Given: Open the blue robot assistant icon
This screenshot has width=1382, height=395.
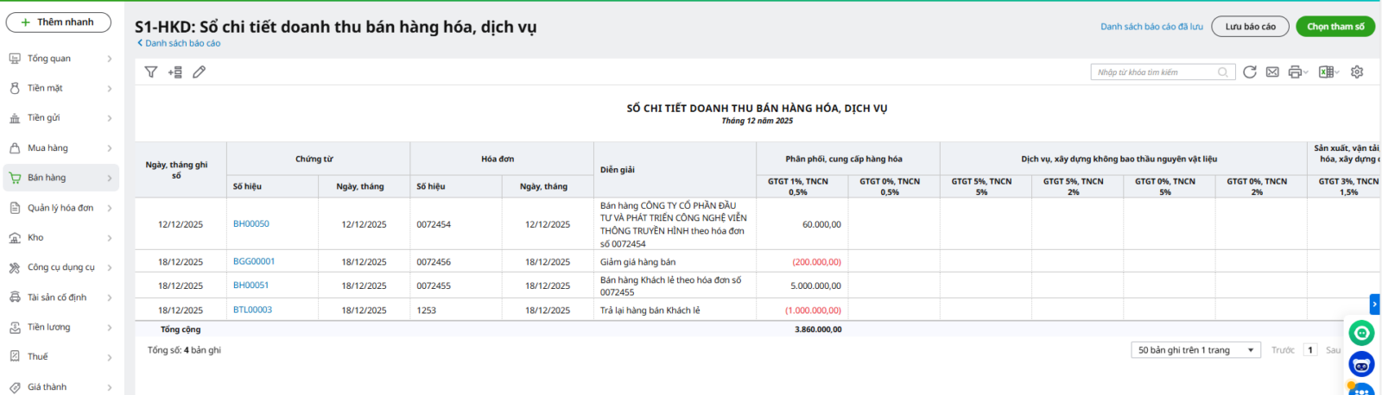Looking at the screenshot, I should coord(1361,365).
